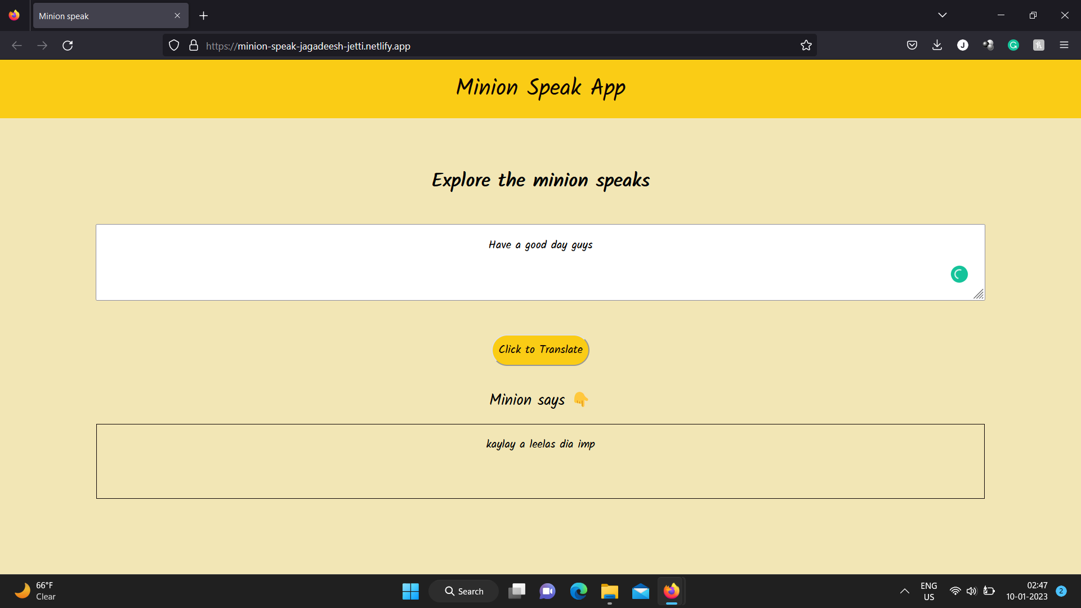Open the weather widget showing 66°F Clear

[x=34, y=591]
